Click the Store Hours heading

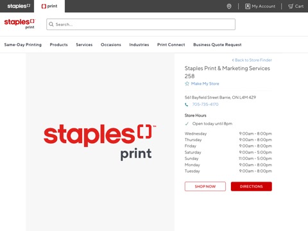pos(196,116)
